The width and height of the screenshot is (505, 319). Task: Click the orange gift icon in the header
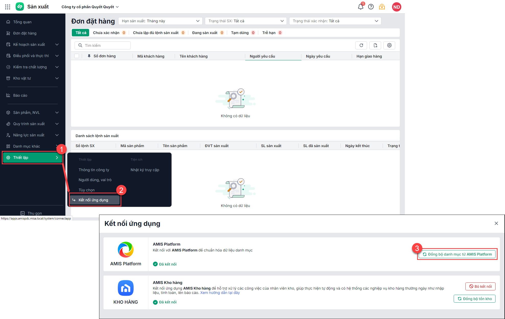click(x=382, y=7)
